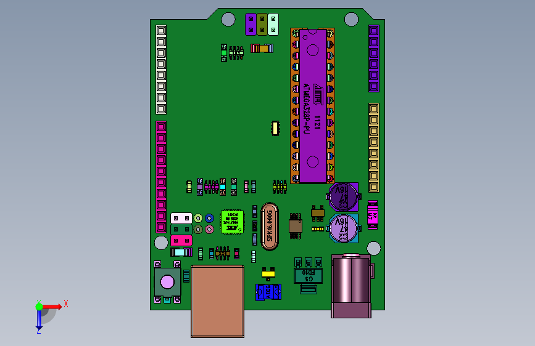Select the blue component near board bottom

pyautogui.click(x=268, y=292)
